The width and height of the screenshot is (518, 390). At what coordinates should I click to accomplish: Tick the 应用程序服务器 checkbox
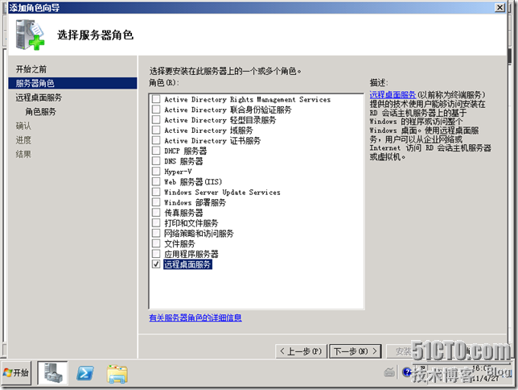coord(156,254)
